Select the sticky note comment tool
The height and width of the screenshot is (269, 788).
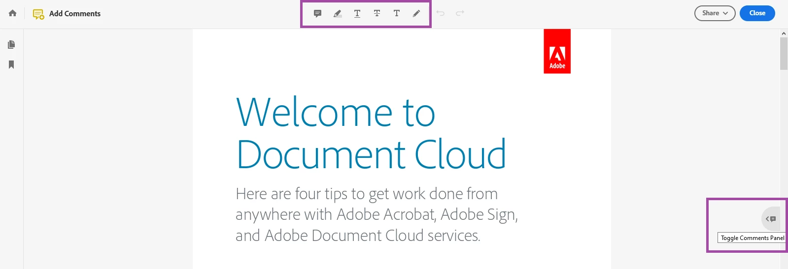pyautogui.click(x=318, y=13)
